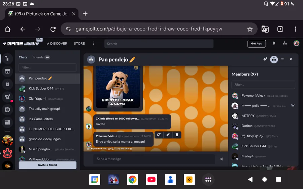Focus the chats Filter field

[47, 67]
